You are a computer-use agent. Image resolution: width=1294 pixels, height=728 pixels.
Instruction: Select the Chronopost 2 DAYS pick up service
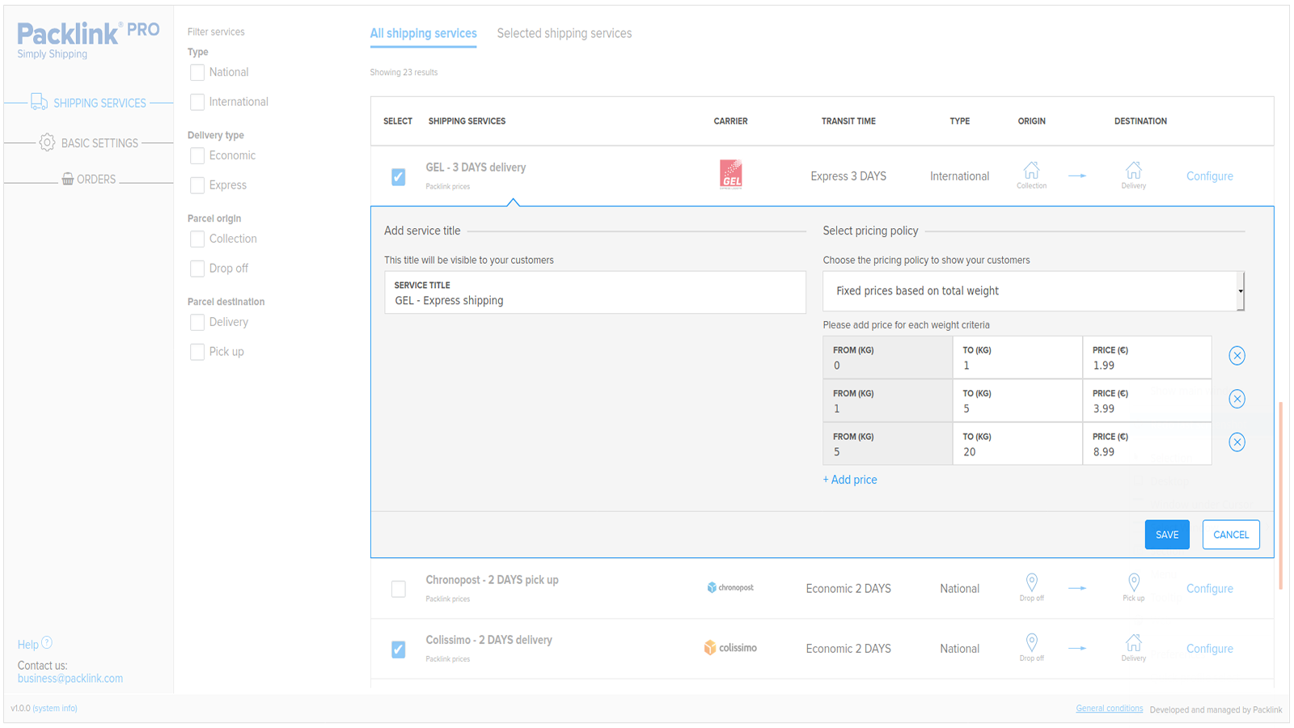[398, 589]
